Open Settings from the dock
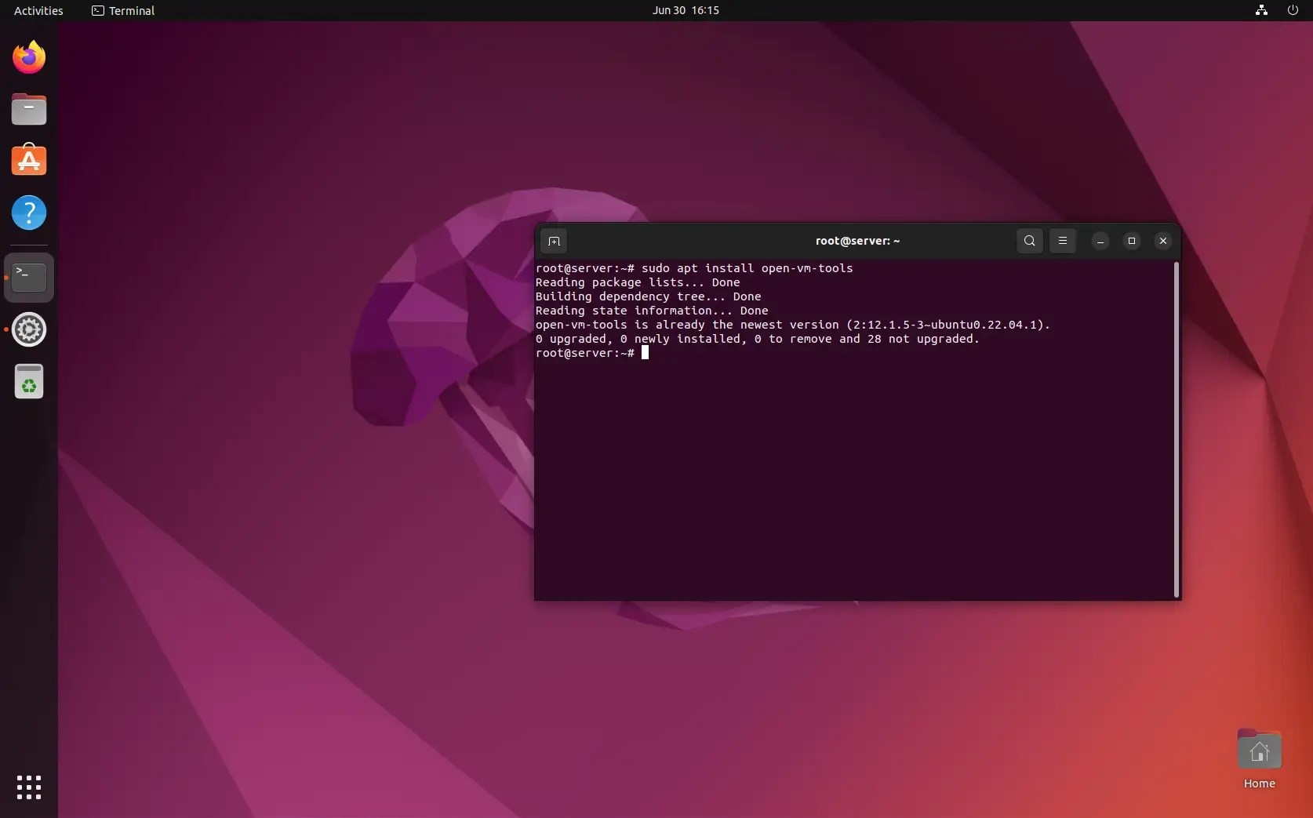Image resolution: width=1313 pixels, height=818 pixels. click(28, 329)
